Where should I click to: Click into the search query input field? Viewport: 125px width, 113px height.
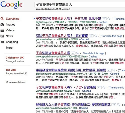pos(79,5)
